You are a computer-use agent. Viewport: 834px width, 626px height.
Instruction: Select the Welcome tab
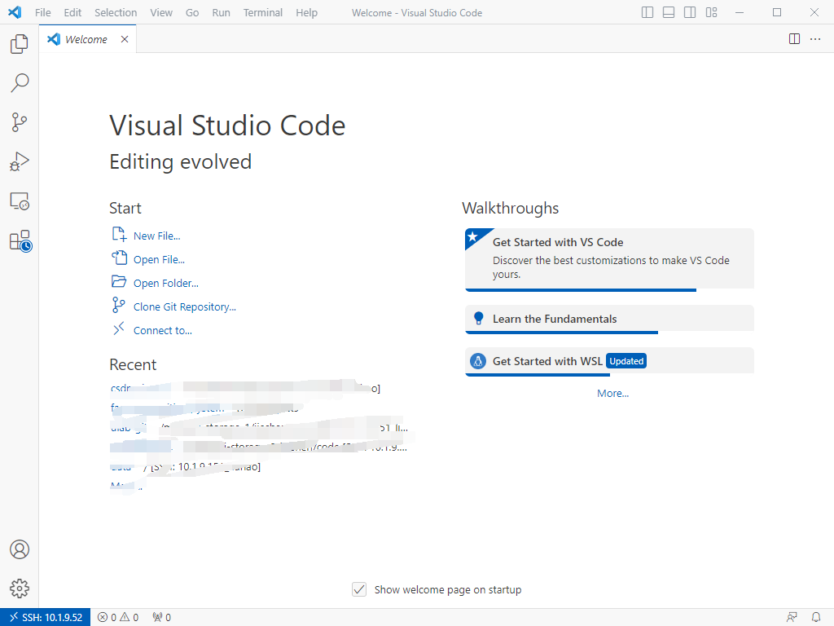point(87,39)
